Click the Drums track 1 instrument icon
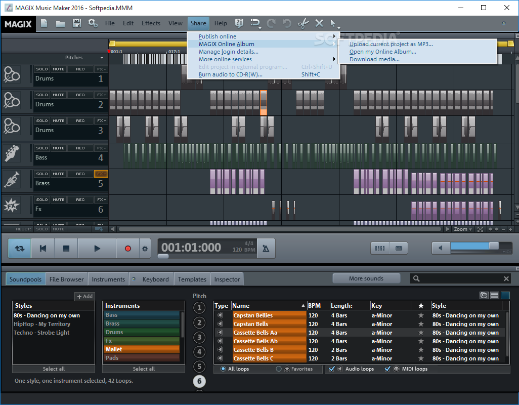Image resolution: width=519 pixels, height=405 pixels. click(12, 75)
